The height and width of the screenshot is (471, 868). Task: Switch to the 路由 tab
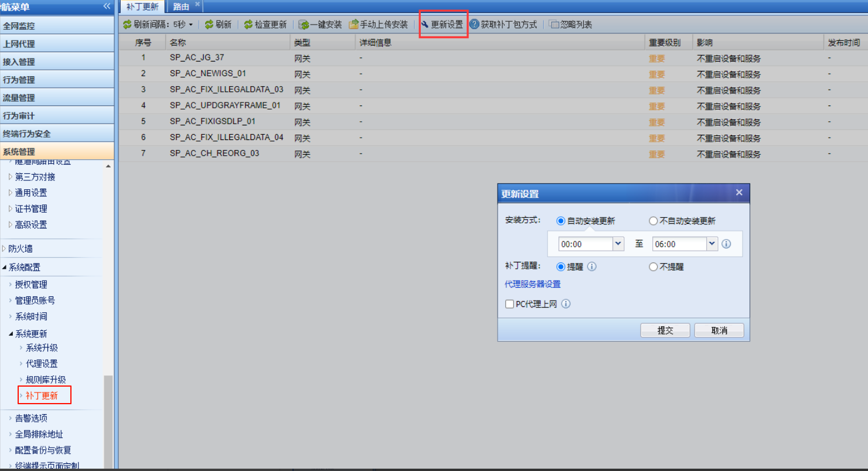[181, 6]
